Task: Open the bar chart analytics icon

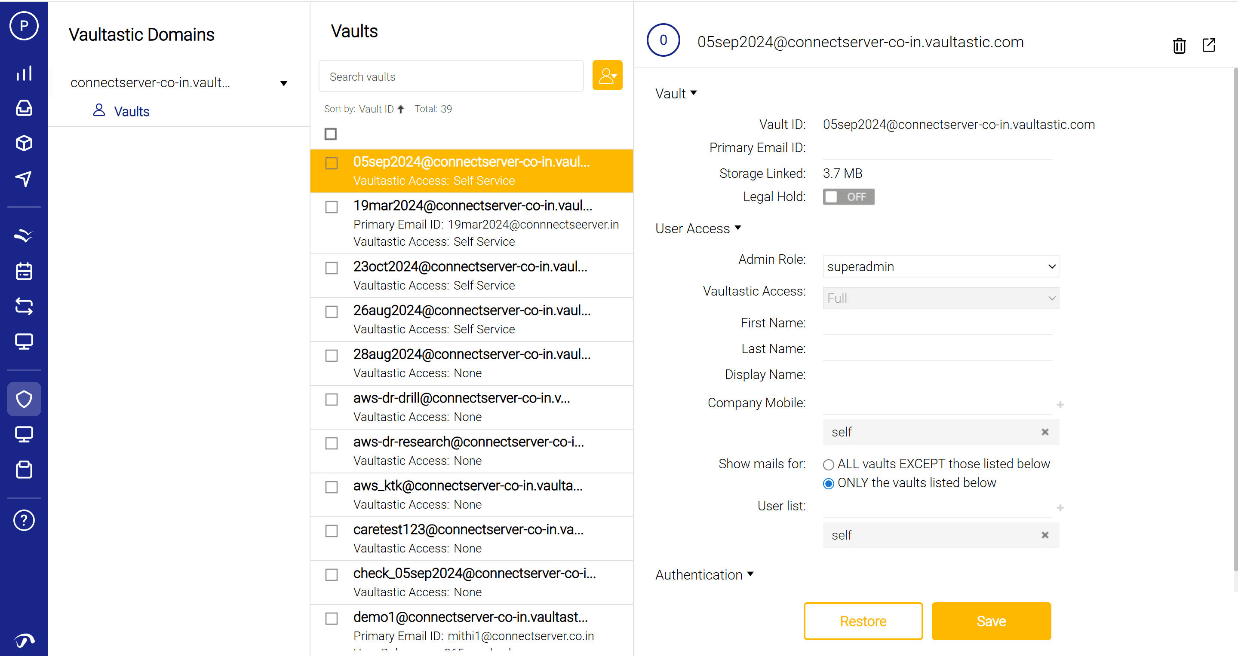Action: pyautogui.click(x=24, y=73)
